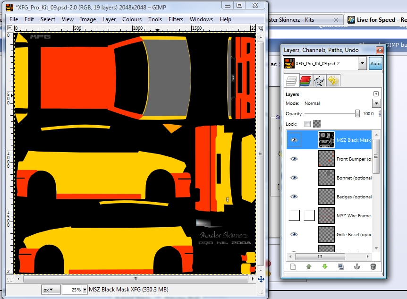
Task: Open the Layer menu
Action: [x=109, y=19]
